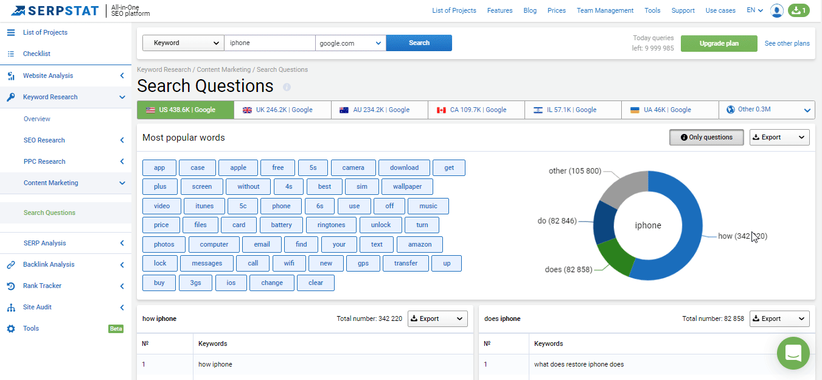The height and width of the screenshot is (380, 822).
Task: Follow the See other plans link
Action: 787,43
